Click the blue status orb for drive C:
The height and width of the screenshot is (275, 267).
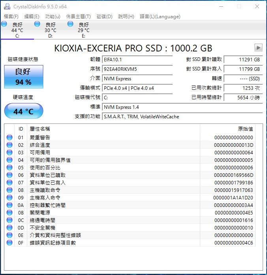pos(4,24)
